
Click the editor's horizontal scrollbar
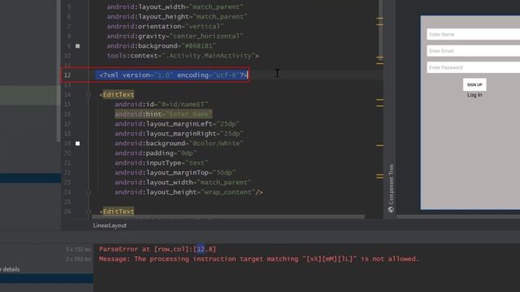click(x=228, y=217)
